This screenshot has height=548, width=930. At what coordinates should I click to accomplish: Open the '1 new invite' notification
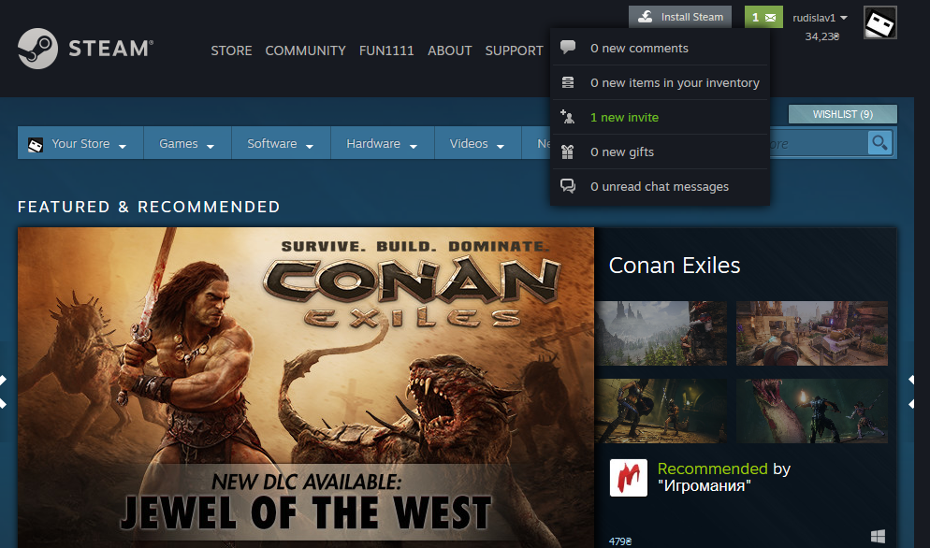[x=661, y=117]
